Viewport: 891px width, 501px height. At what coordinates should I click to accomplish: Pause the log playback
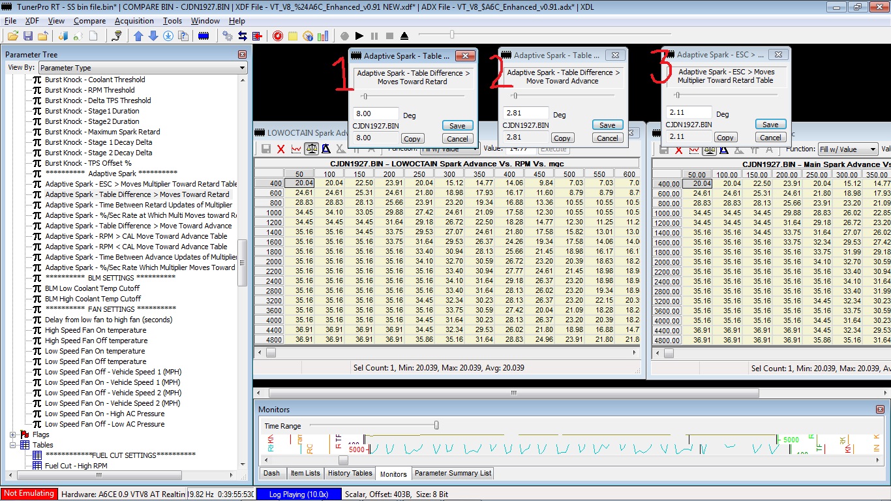pyautogui.click(x=374, y=36)
